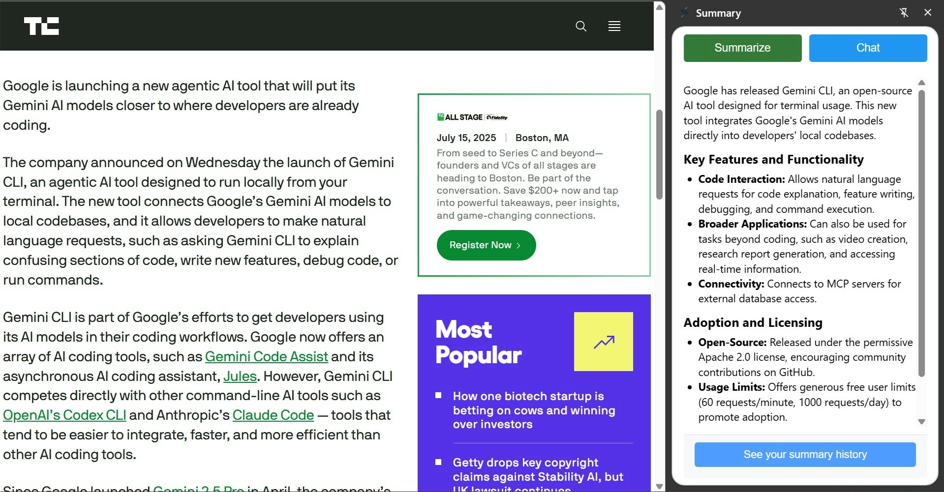Click the Gemini 2.5 Pro link

pyautogui.click(x=199, y=488)
